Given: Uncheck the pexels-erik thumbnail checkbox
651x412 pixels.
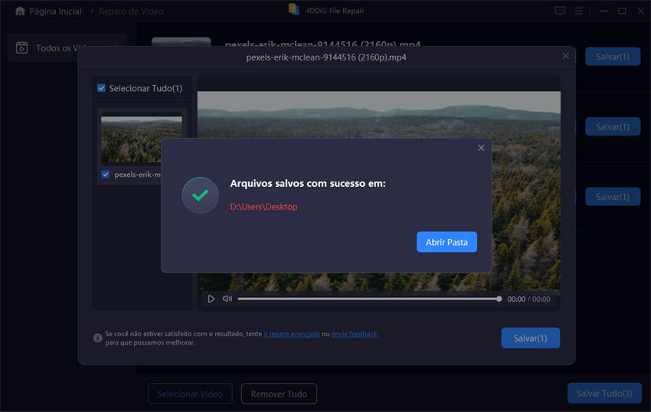Looking at the screenshot, I should click(x=106, y=174).
